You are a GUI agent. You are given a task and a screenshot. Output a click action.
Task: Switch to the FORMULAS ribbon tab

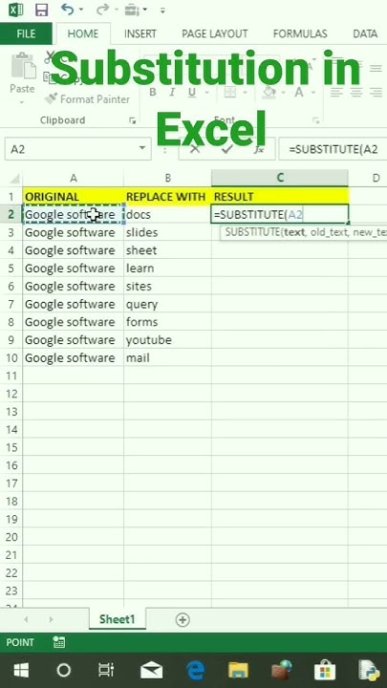[x=300, y=33]
